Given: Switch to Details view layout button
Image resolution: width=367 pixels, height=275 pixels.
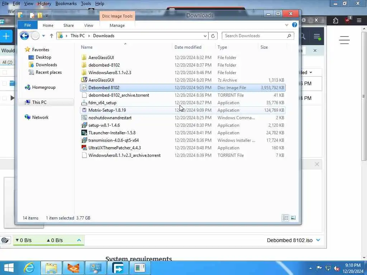Looking at the screenshot, I should pos(285,218).
